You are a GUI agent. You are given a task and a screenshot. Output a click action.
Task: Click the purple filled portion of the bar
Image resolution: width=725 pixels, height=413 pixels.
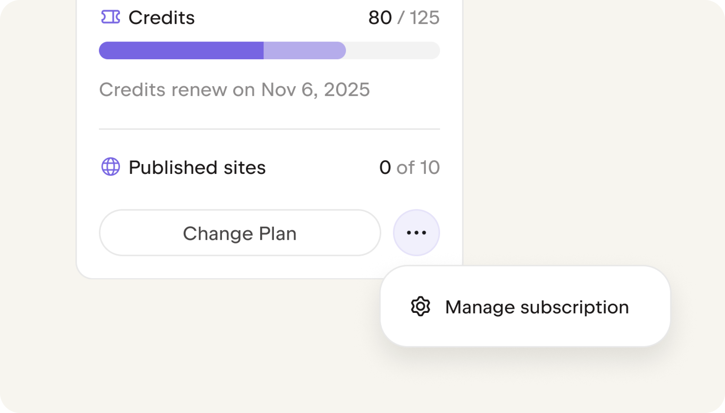point(181,50)
